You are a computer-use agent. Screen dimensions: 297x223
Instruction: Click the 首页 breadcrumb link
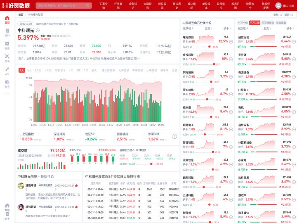21,14
